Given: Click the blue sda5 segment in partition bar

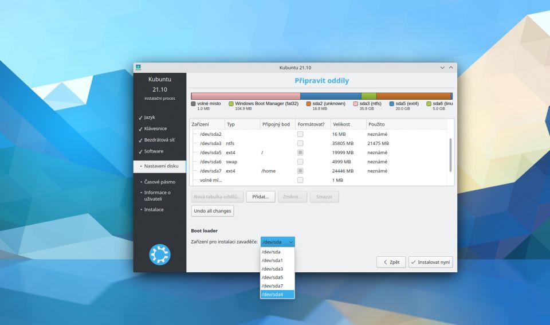Looking at the screenshot, I should 331,96.
